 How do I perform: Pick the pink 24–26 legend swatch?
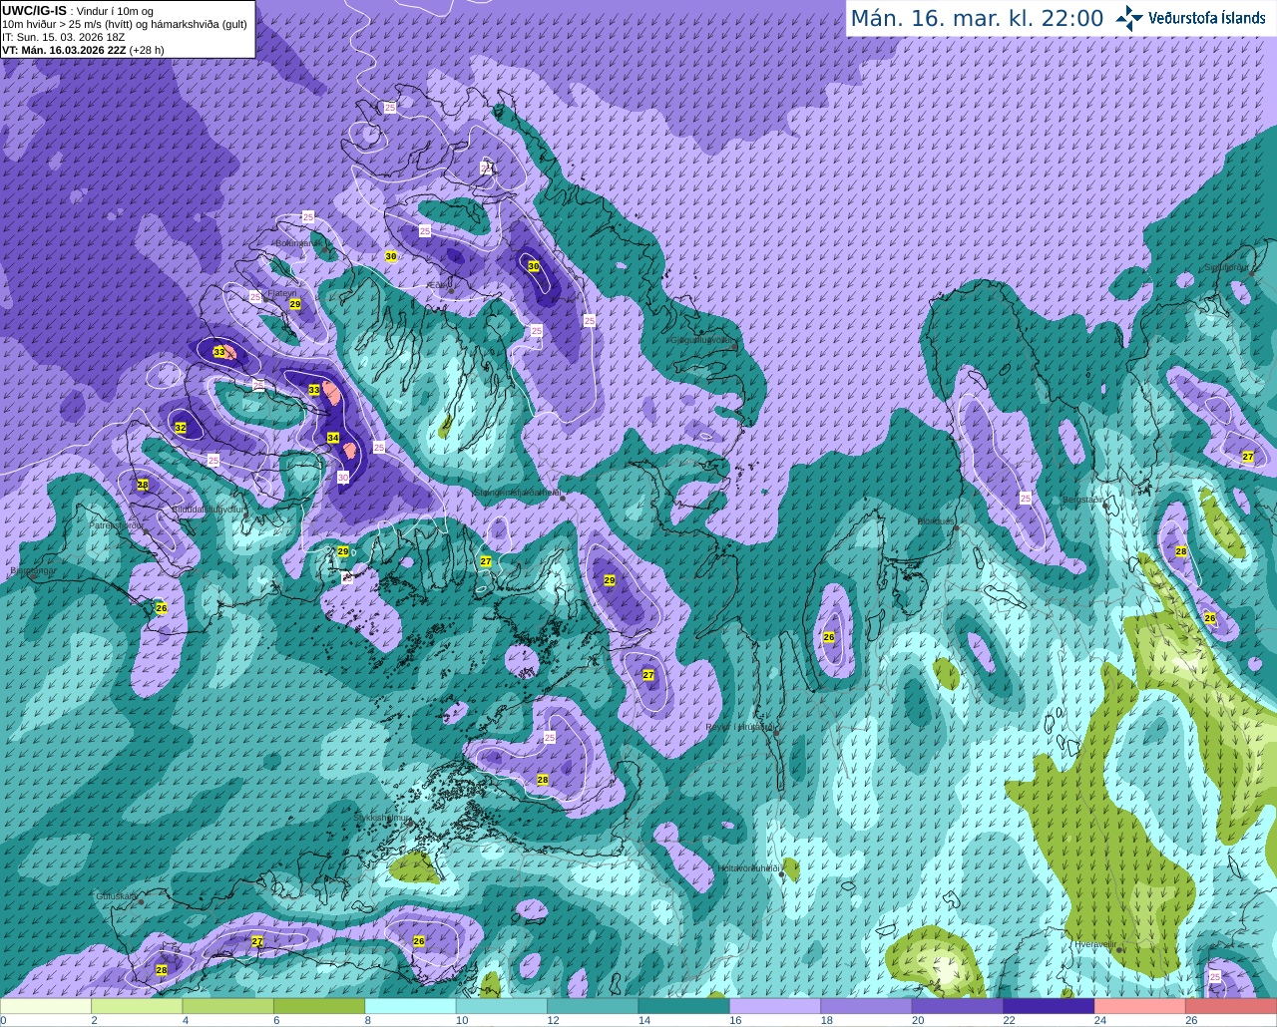tap(1139, 1006)
